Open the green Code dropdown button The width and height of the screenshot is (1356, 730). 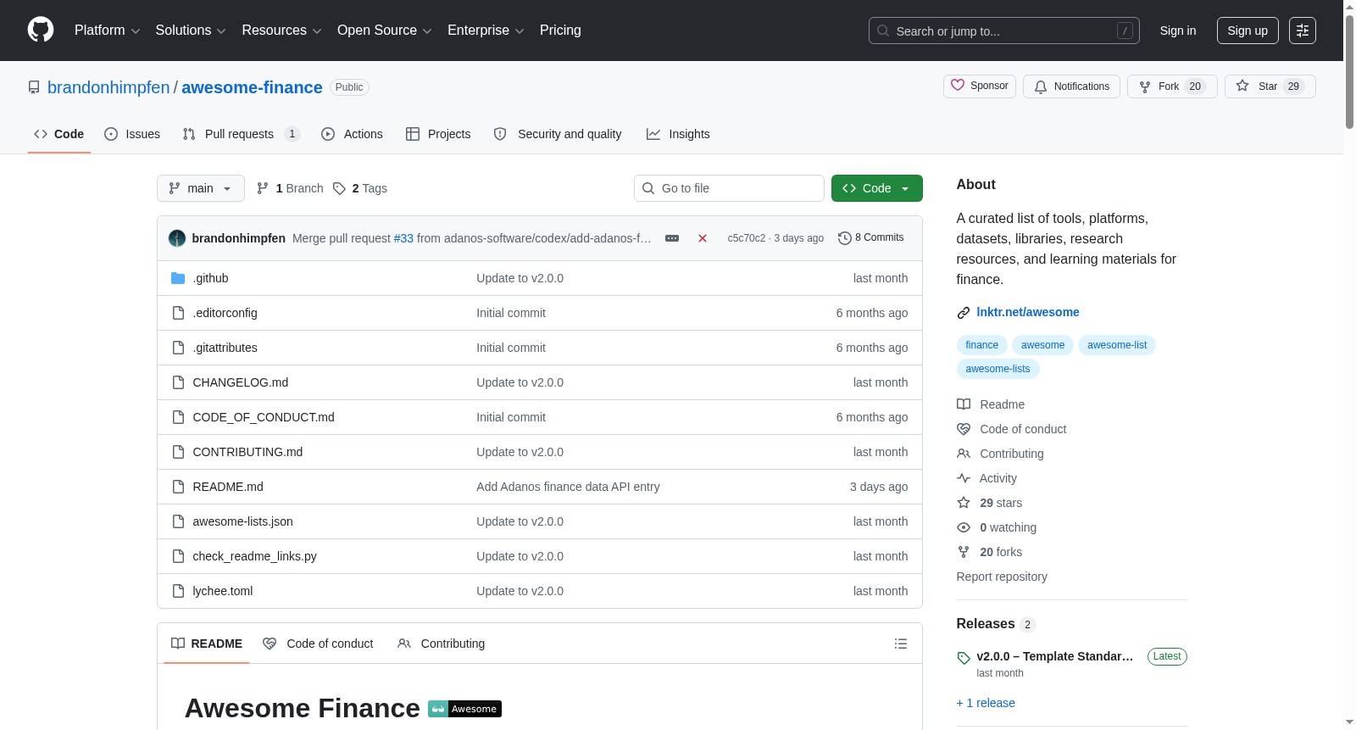pos(876,188)
